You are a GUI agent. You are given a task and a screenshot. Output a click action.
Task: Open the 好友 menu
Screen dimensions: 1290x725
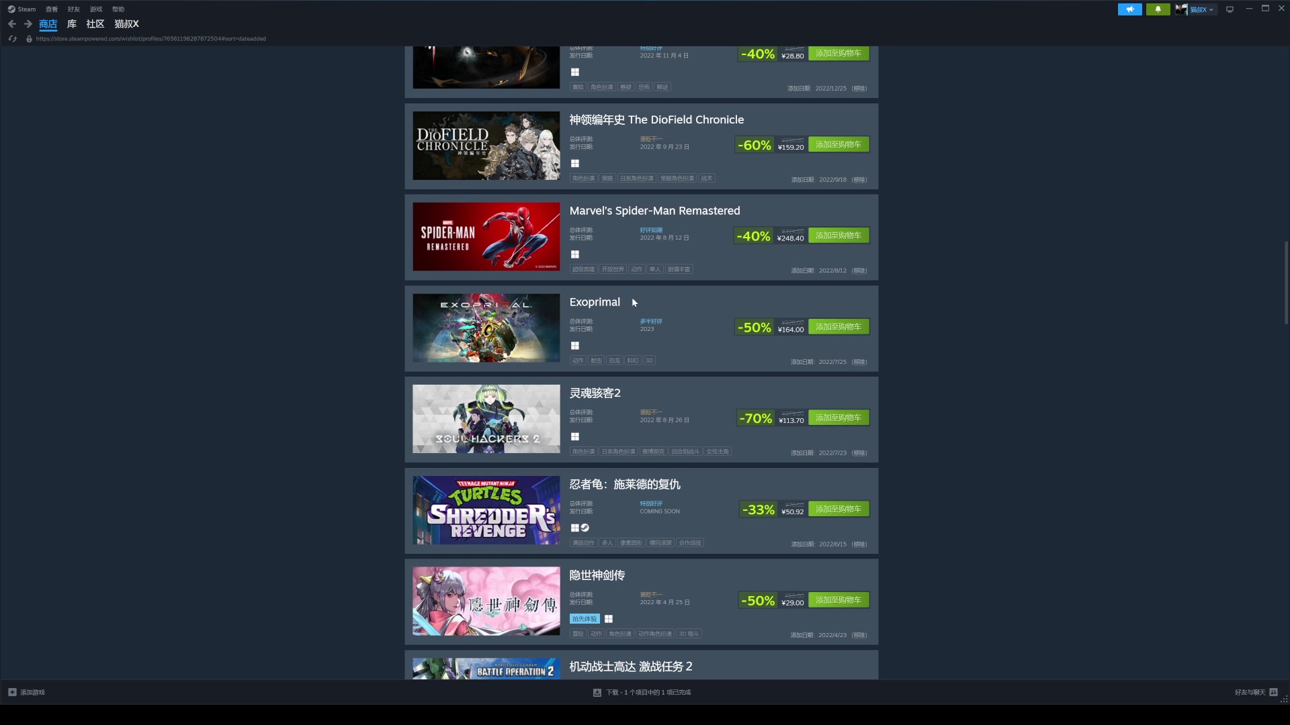tap(74, 9)
